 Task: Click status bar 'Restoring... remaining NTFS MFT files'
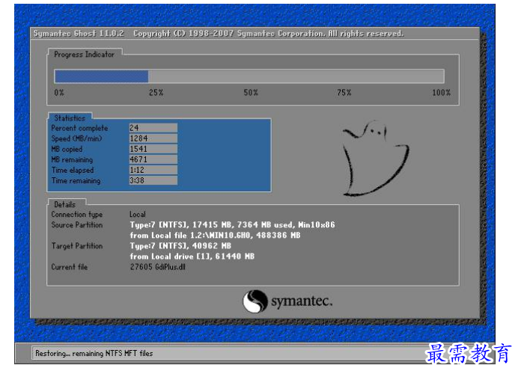click(94, 354)
